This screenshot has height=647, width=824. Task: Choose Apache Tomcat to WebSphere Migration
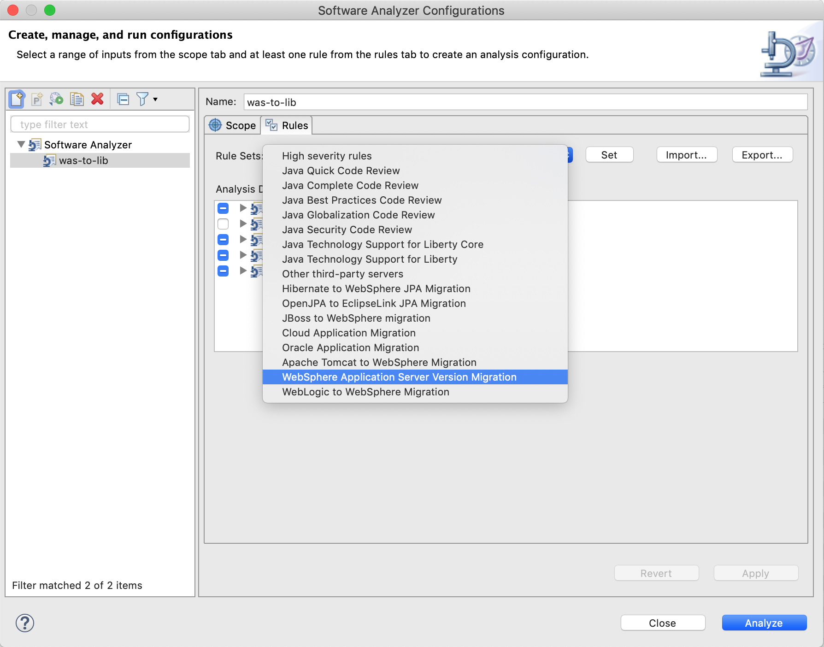coord(415,362)
